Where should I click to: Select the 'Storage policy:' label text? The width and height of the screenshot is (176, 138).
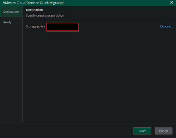36,26
